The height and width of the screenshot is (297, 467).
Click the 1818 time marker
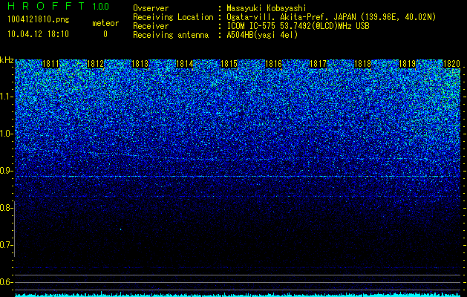[363, 64]
